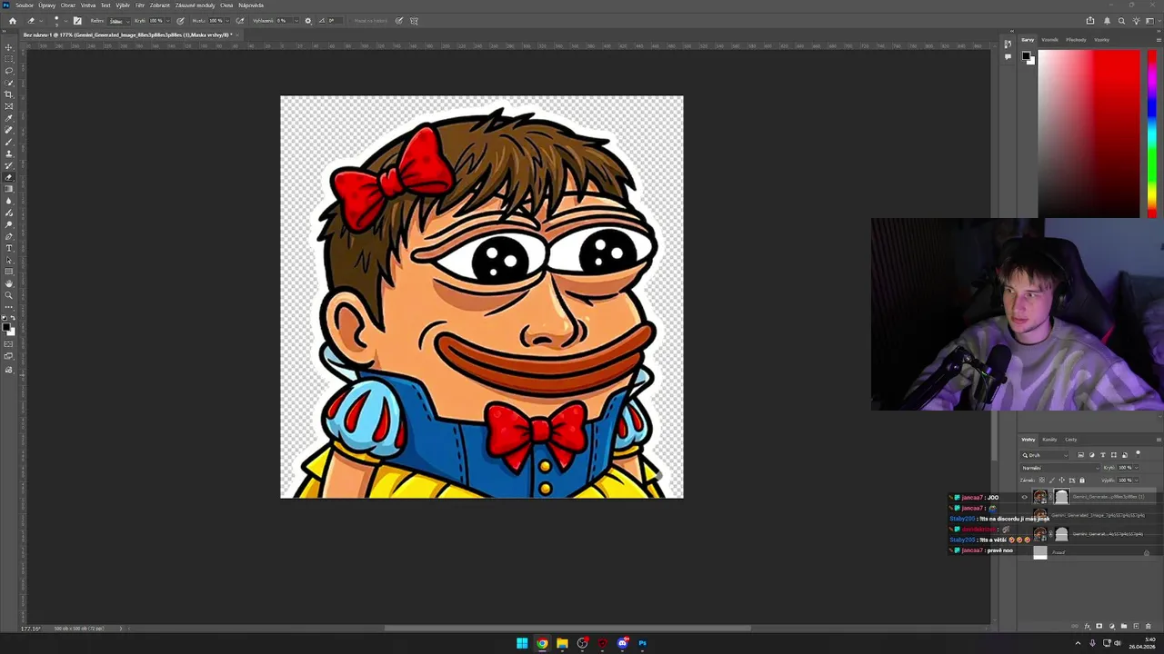Select the Rectangular Marquee tool

(9, 59)
